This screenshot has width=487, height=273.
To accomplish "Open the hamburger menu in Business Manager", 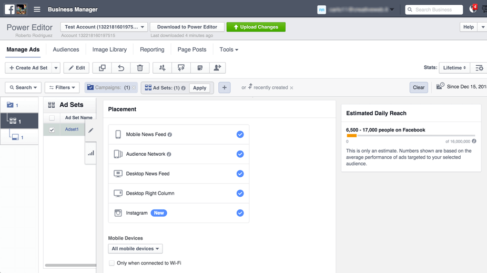I will point(37,9).
